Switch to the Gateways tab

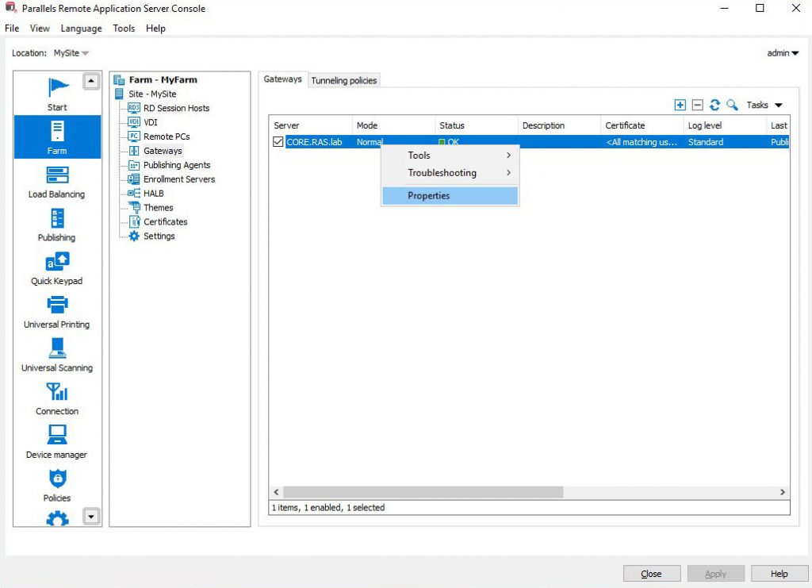click(x=282, y=79)
